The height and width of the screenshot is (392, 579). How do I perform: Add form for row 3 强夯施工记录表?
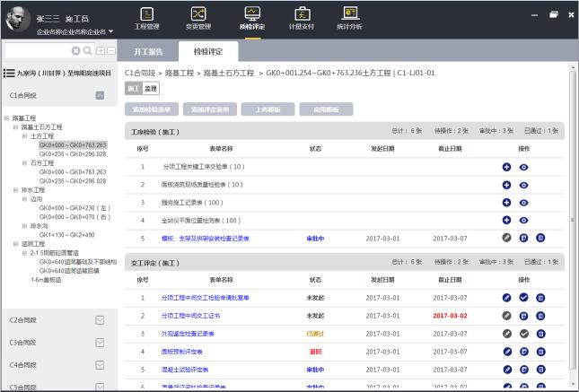(506, 202)
